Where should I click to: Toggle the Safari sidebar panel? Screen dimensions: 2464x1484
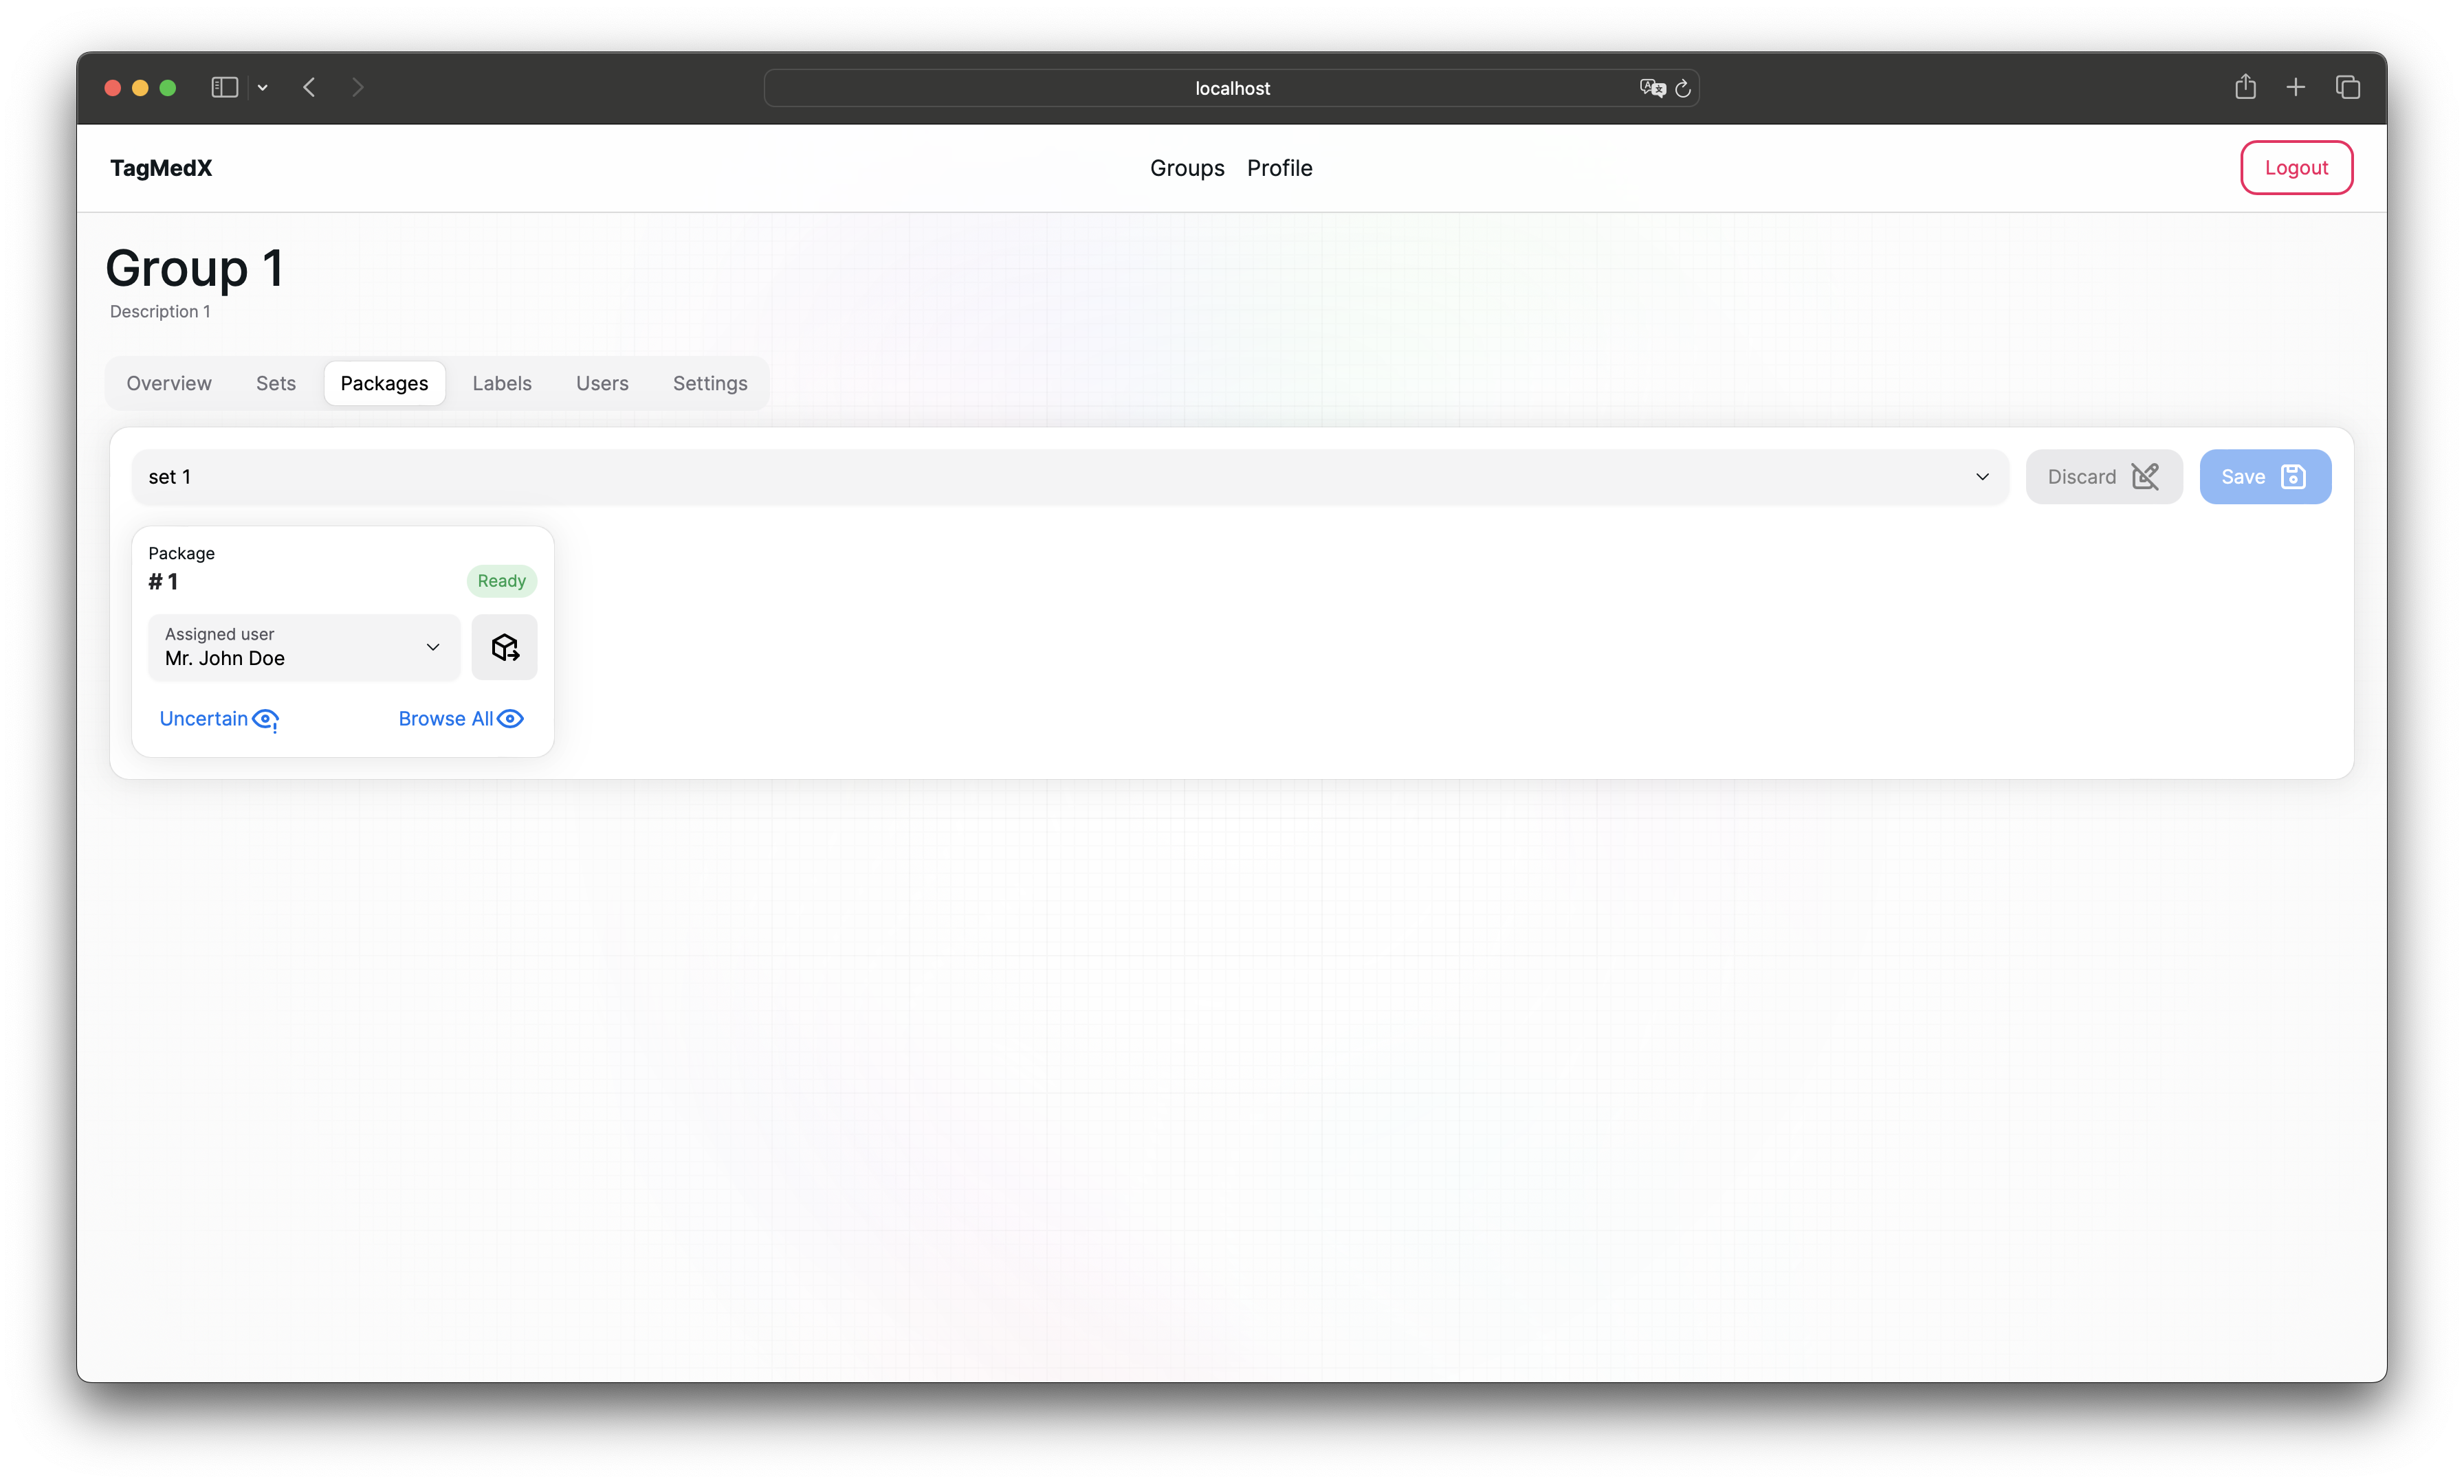pos(224,87)
